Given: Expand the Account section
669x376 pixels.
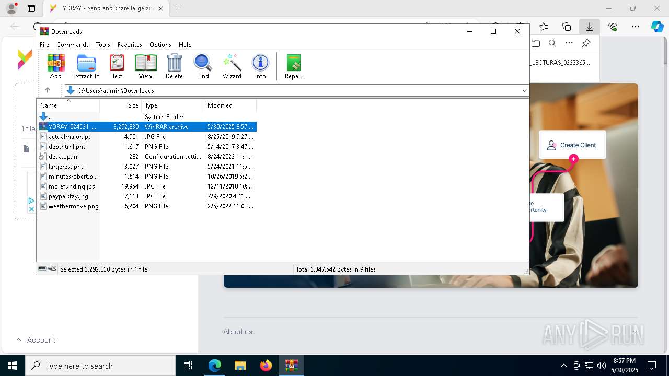Looking at the screenshot, I should click(36, 340).
